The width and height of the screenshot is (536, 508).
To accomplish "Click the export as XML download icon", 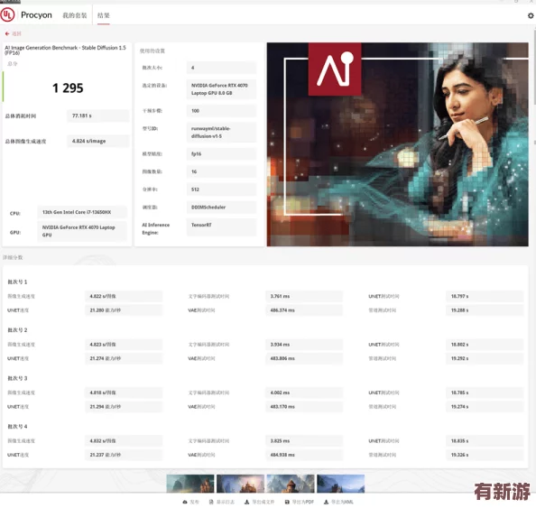I will [326, 502].
